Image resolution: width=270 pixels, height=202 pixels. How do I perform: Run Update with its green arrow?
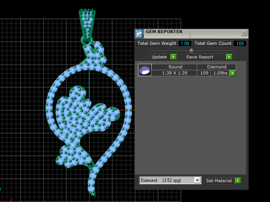pyautogui.click(x=173, y=57)
